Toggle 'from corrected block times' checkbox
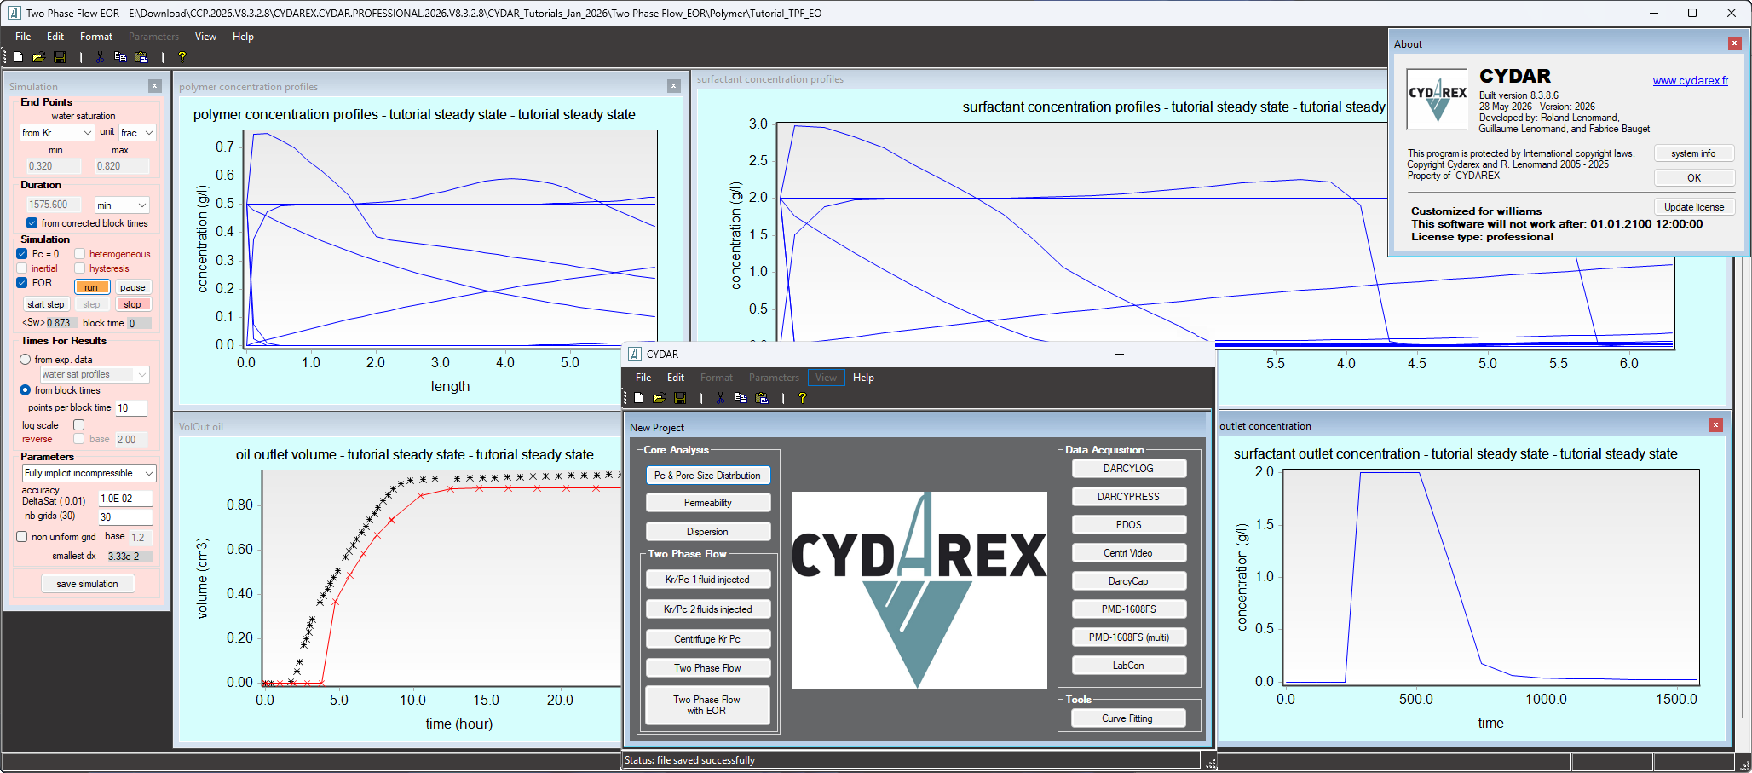Screen dimensions: 1752x773 pyautogui.click(x=32, y=223)
